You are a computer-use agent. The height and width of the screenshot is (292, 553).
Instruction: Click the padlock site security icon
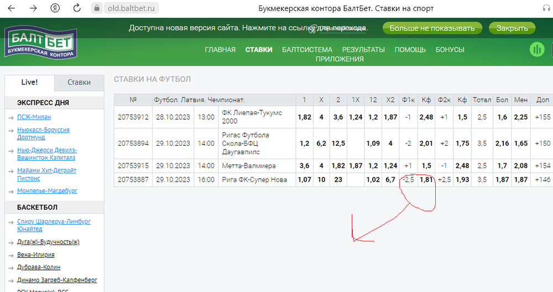click(x=96, y=8)
